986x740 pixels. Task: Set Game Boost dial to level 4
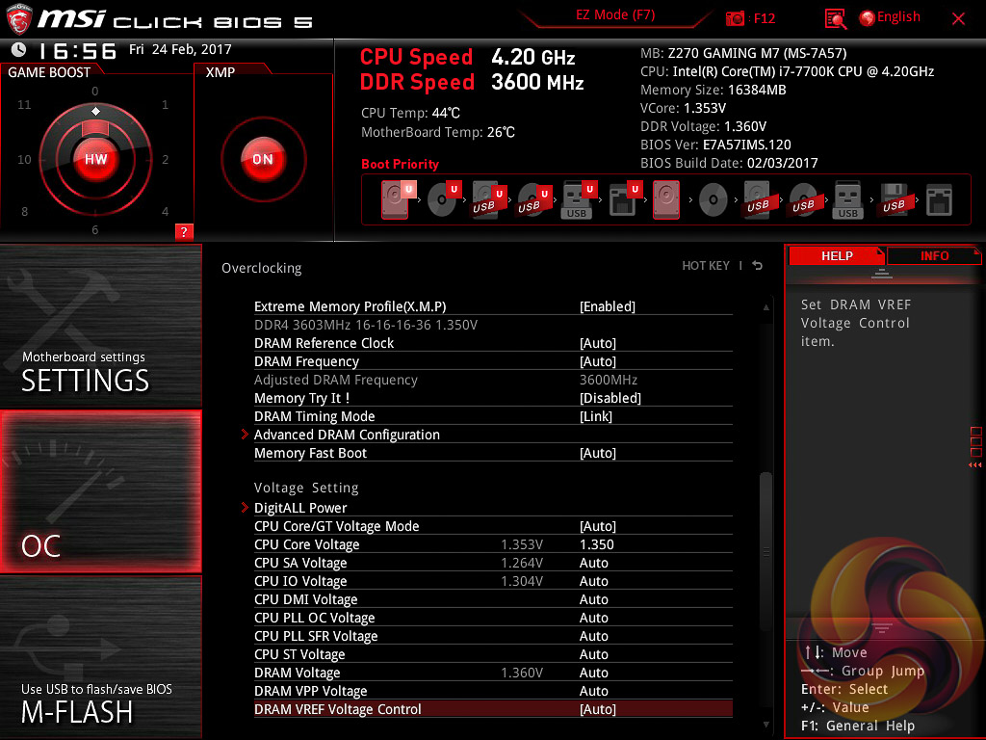[x=165, y=211]
